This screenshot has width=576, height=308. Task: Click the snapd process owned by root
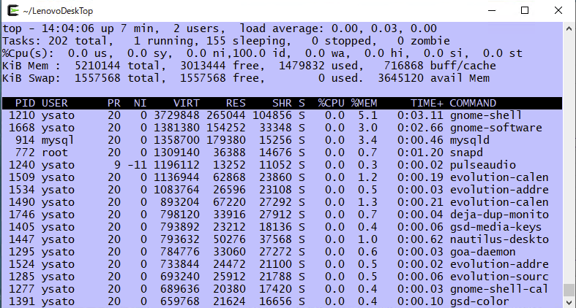(466, 153)
